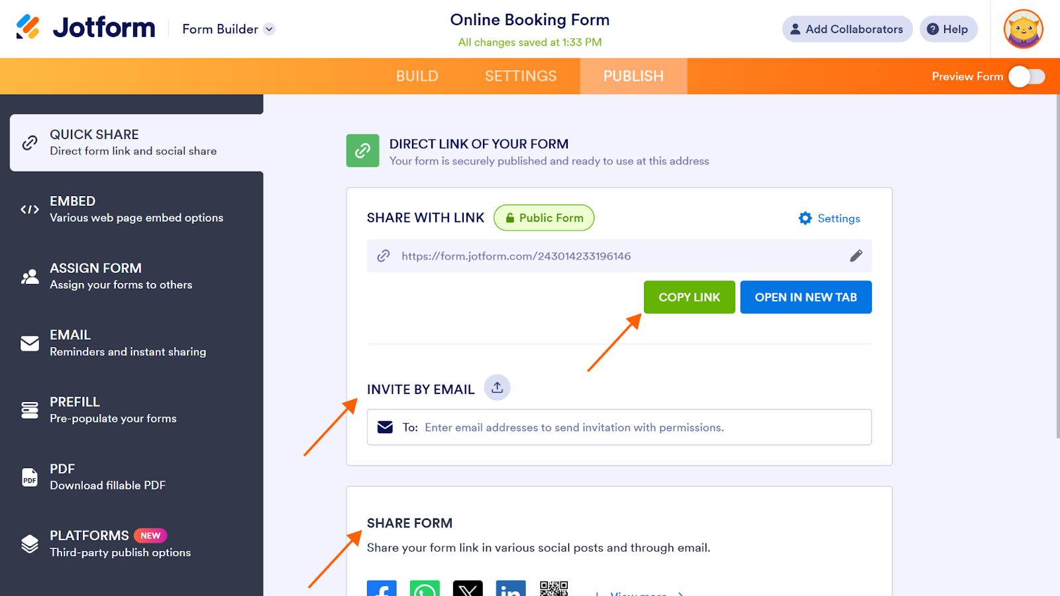Click the 'DIRECT LINK OF YOUR FORM' heading
The width and height of the screenshot is (1060, 596).
[479, 144]
